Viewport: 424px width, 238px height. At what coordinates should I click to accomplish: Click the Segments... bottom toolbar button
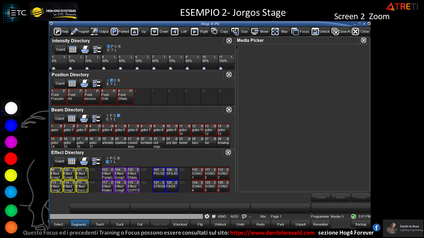coord(79,224)
